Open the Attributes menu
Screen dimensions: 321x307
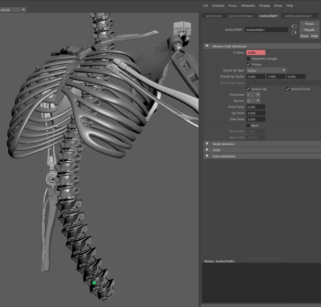pyautogui.click(x=248, y=6)
